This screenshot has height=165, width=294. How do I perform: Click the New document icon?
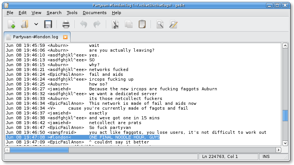[x=12, y=25]
